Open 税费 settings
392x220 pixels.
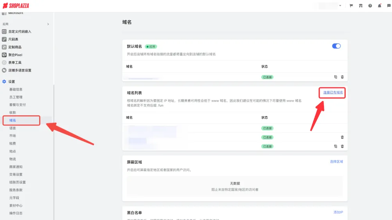click(x=13, y=143)
